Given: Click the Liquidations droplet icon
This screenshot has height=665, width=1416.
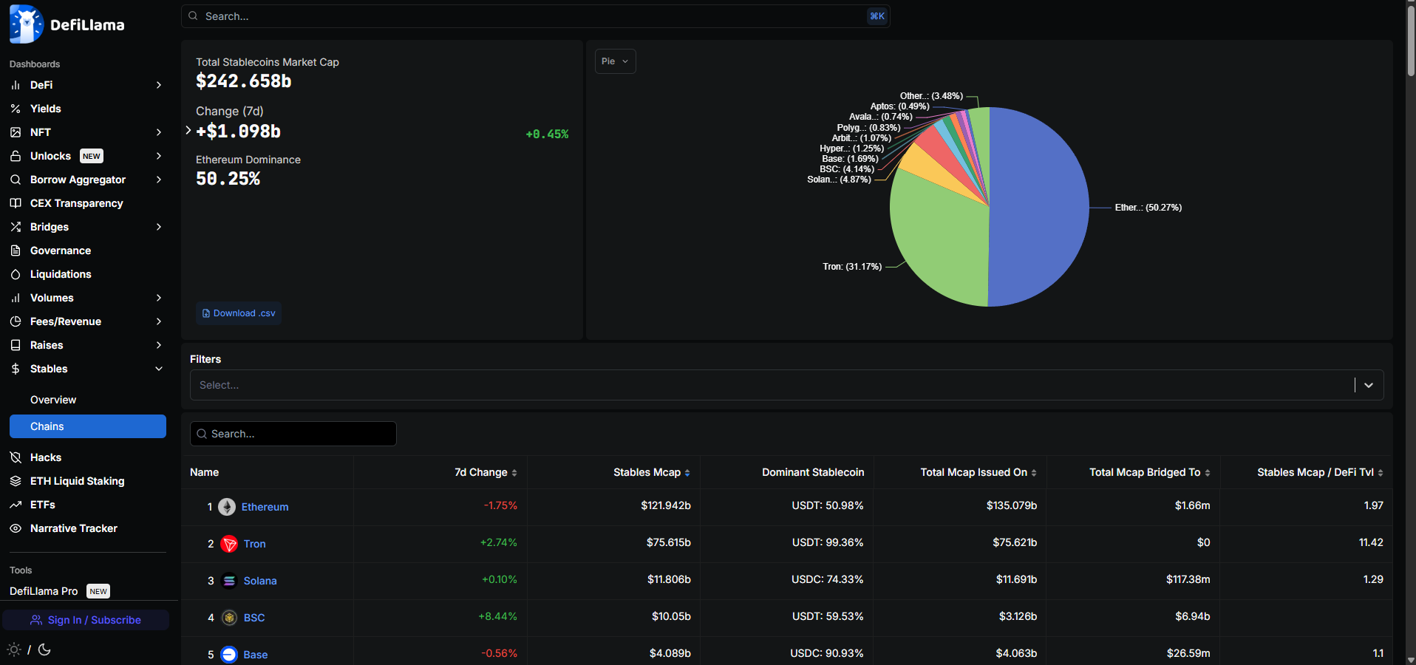Looking at the screenshot, I should 16,274.
